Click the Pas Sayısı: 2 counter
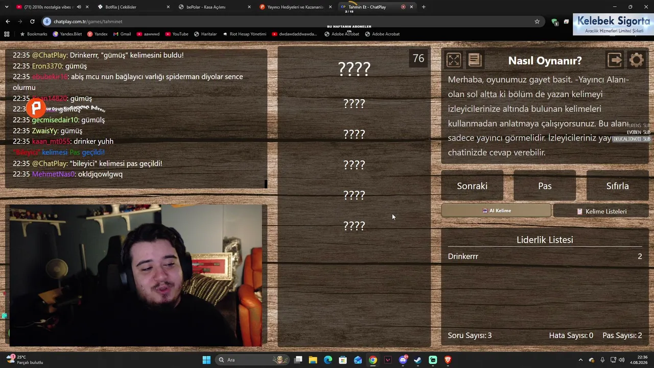Image resolution: width=654 pixels, height=368 pixels. click(x=622, y=335)
